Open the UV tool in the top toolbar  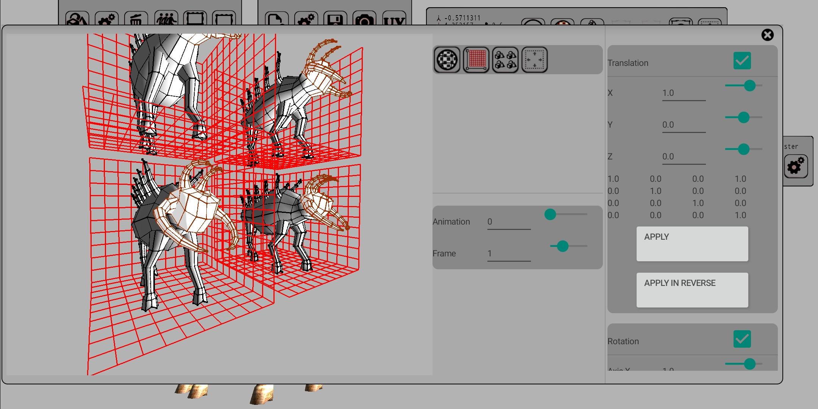coord(394,19)
